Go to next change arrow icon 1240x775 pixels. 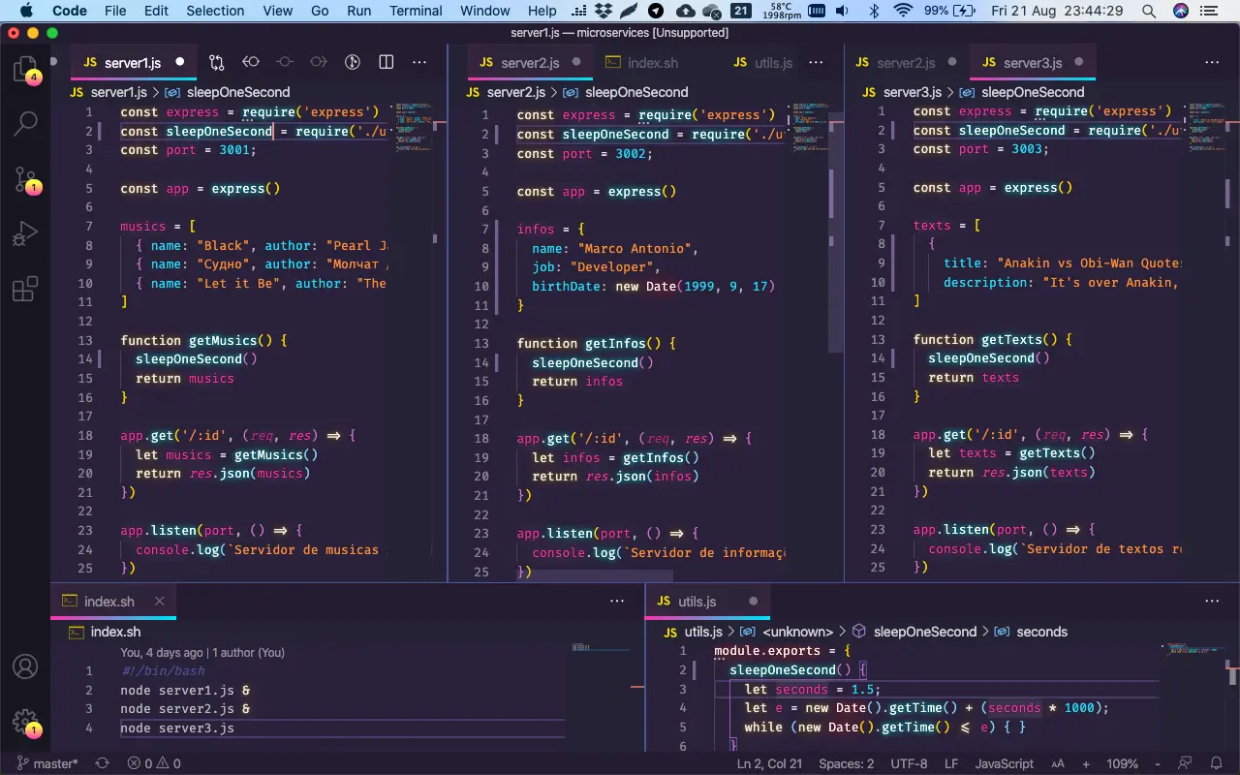point(319,62)
